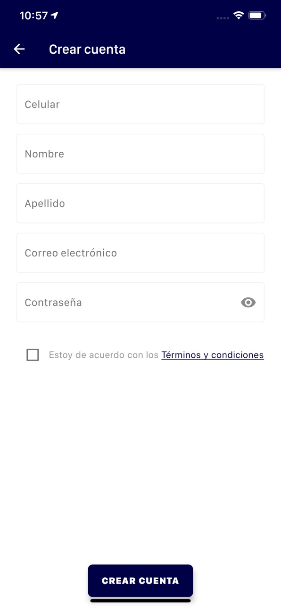Select the Nombre text field
Screen dimensions: 281x608
click(x=140, y=154)
